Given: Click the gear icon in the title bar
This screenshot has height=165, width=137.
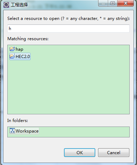Looking at the screenshot, I should tap(6, 5).
